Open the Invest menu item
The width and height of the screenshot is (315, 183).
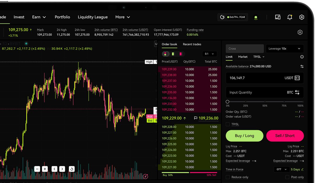[x=19, y=17]
